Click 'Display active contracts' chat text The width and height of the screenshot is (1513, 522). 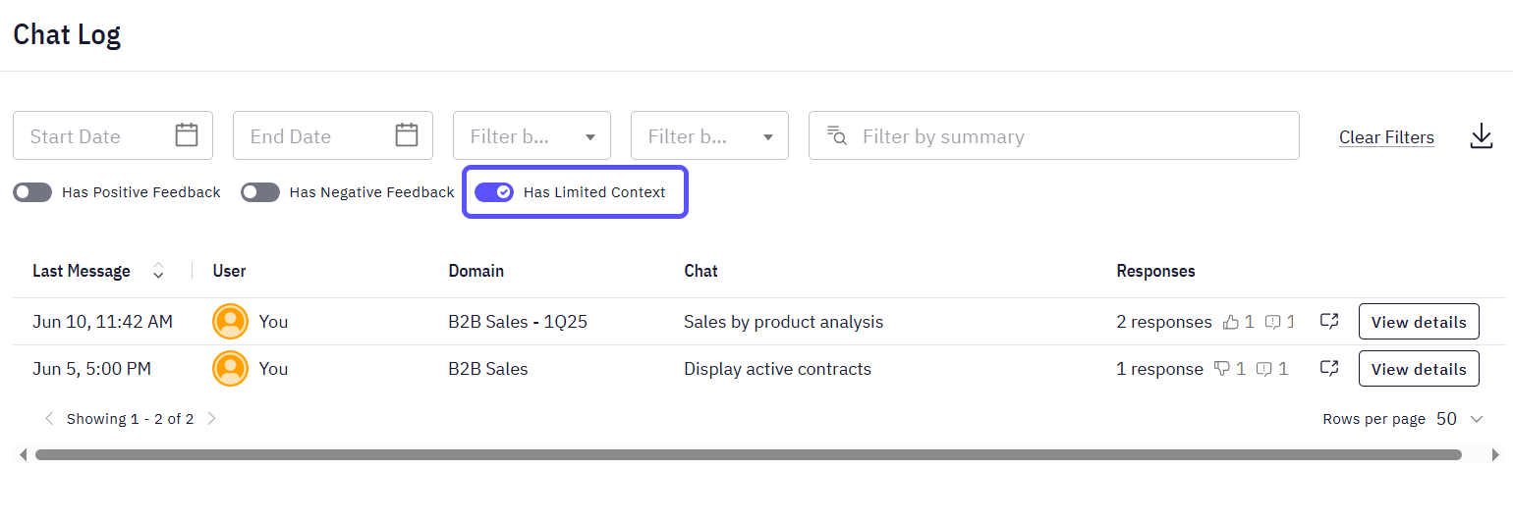(x=778, y=369)
